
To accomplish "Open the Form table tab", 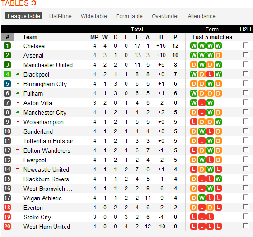I will (129, 16).
